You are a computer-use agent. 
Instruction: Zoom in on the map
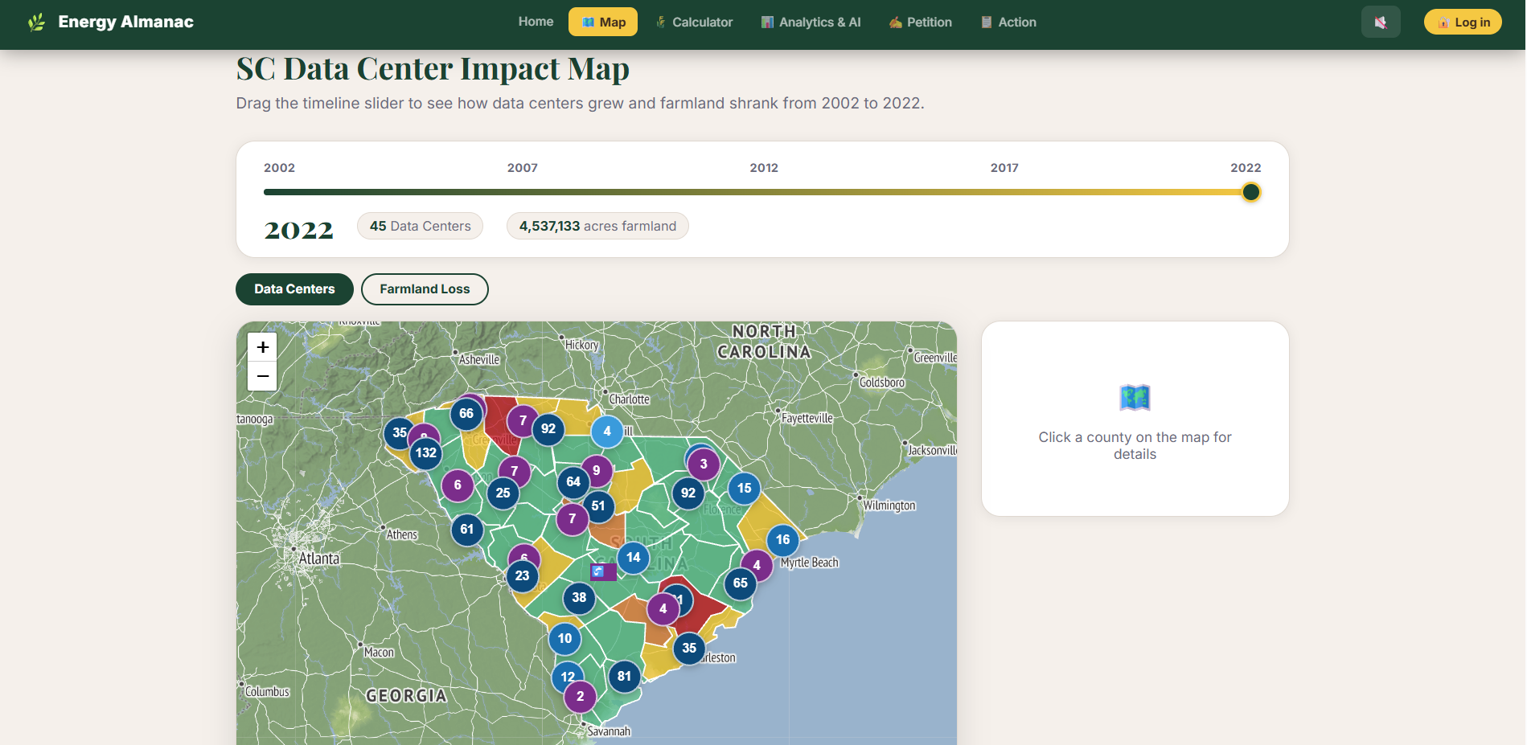pos(262,347)
